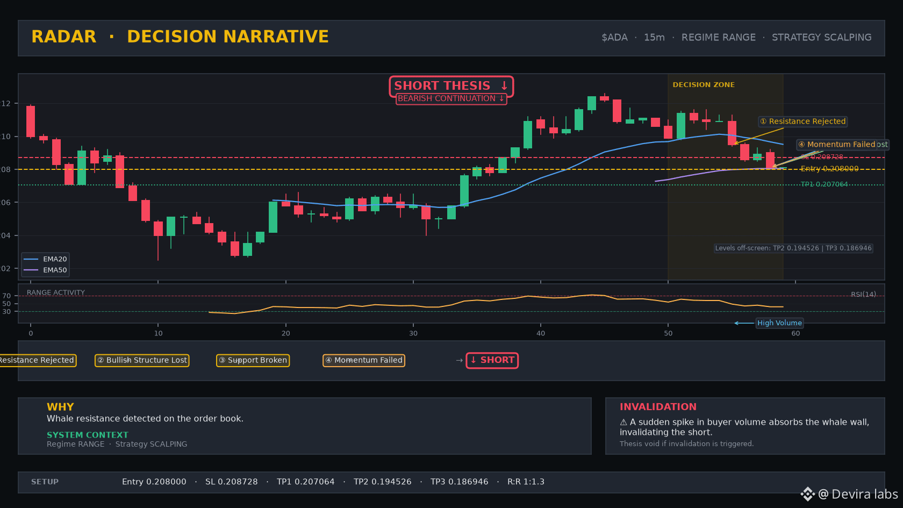Click the left arrow beside High Volume
This screenshot has width=903, height=508.
[x=744, y=323]
